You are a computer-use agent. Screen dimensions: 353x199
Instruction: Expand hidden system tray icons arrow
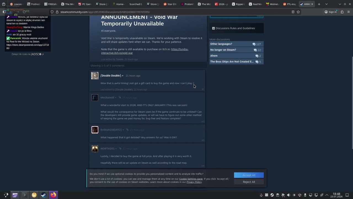click(x=327, y=195)
